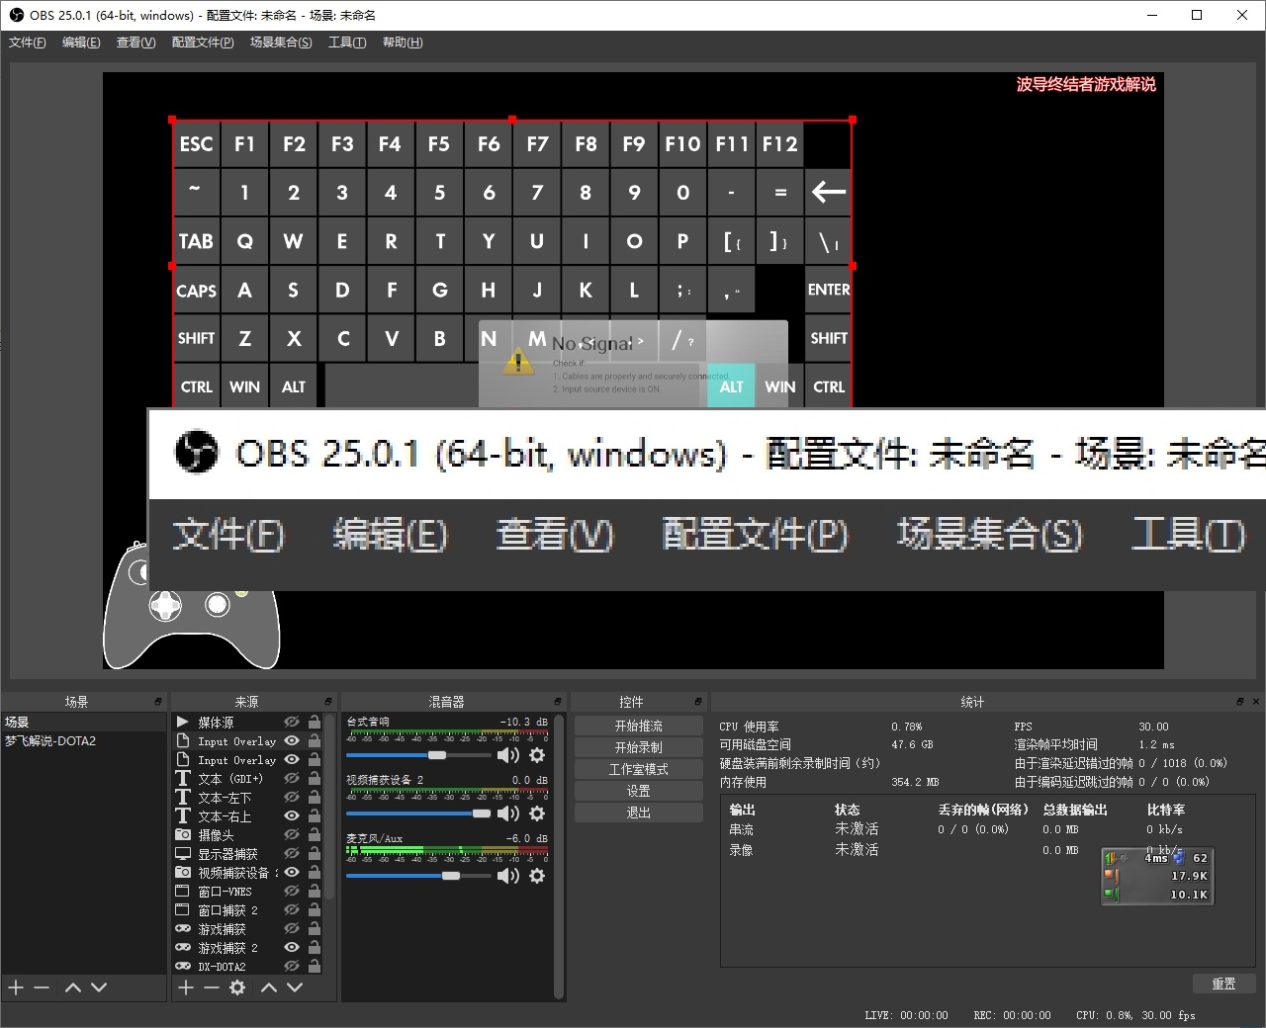Select the 梦飞解说-DOTA2 scene

51,741
